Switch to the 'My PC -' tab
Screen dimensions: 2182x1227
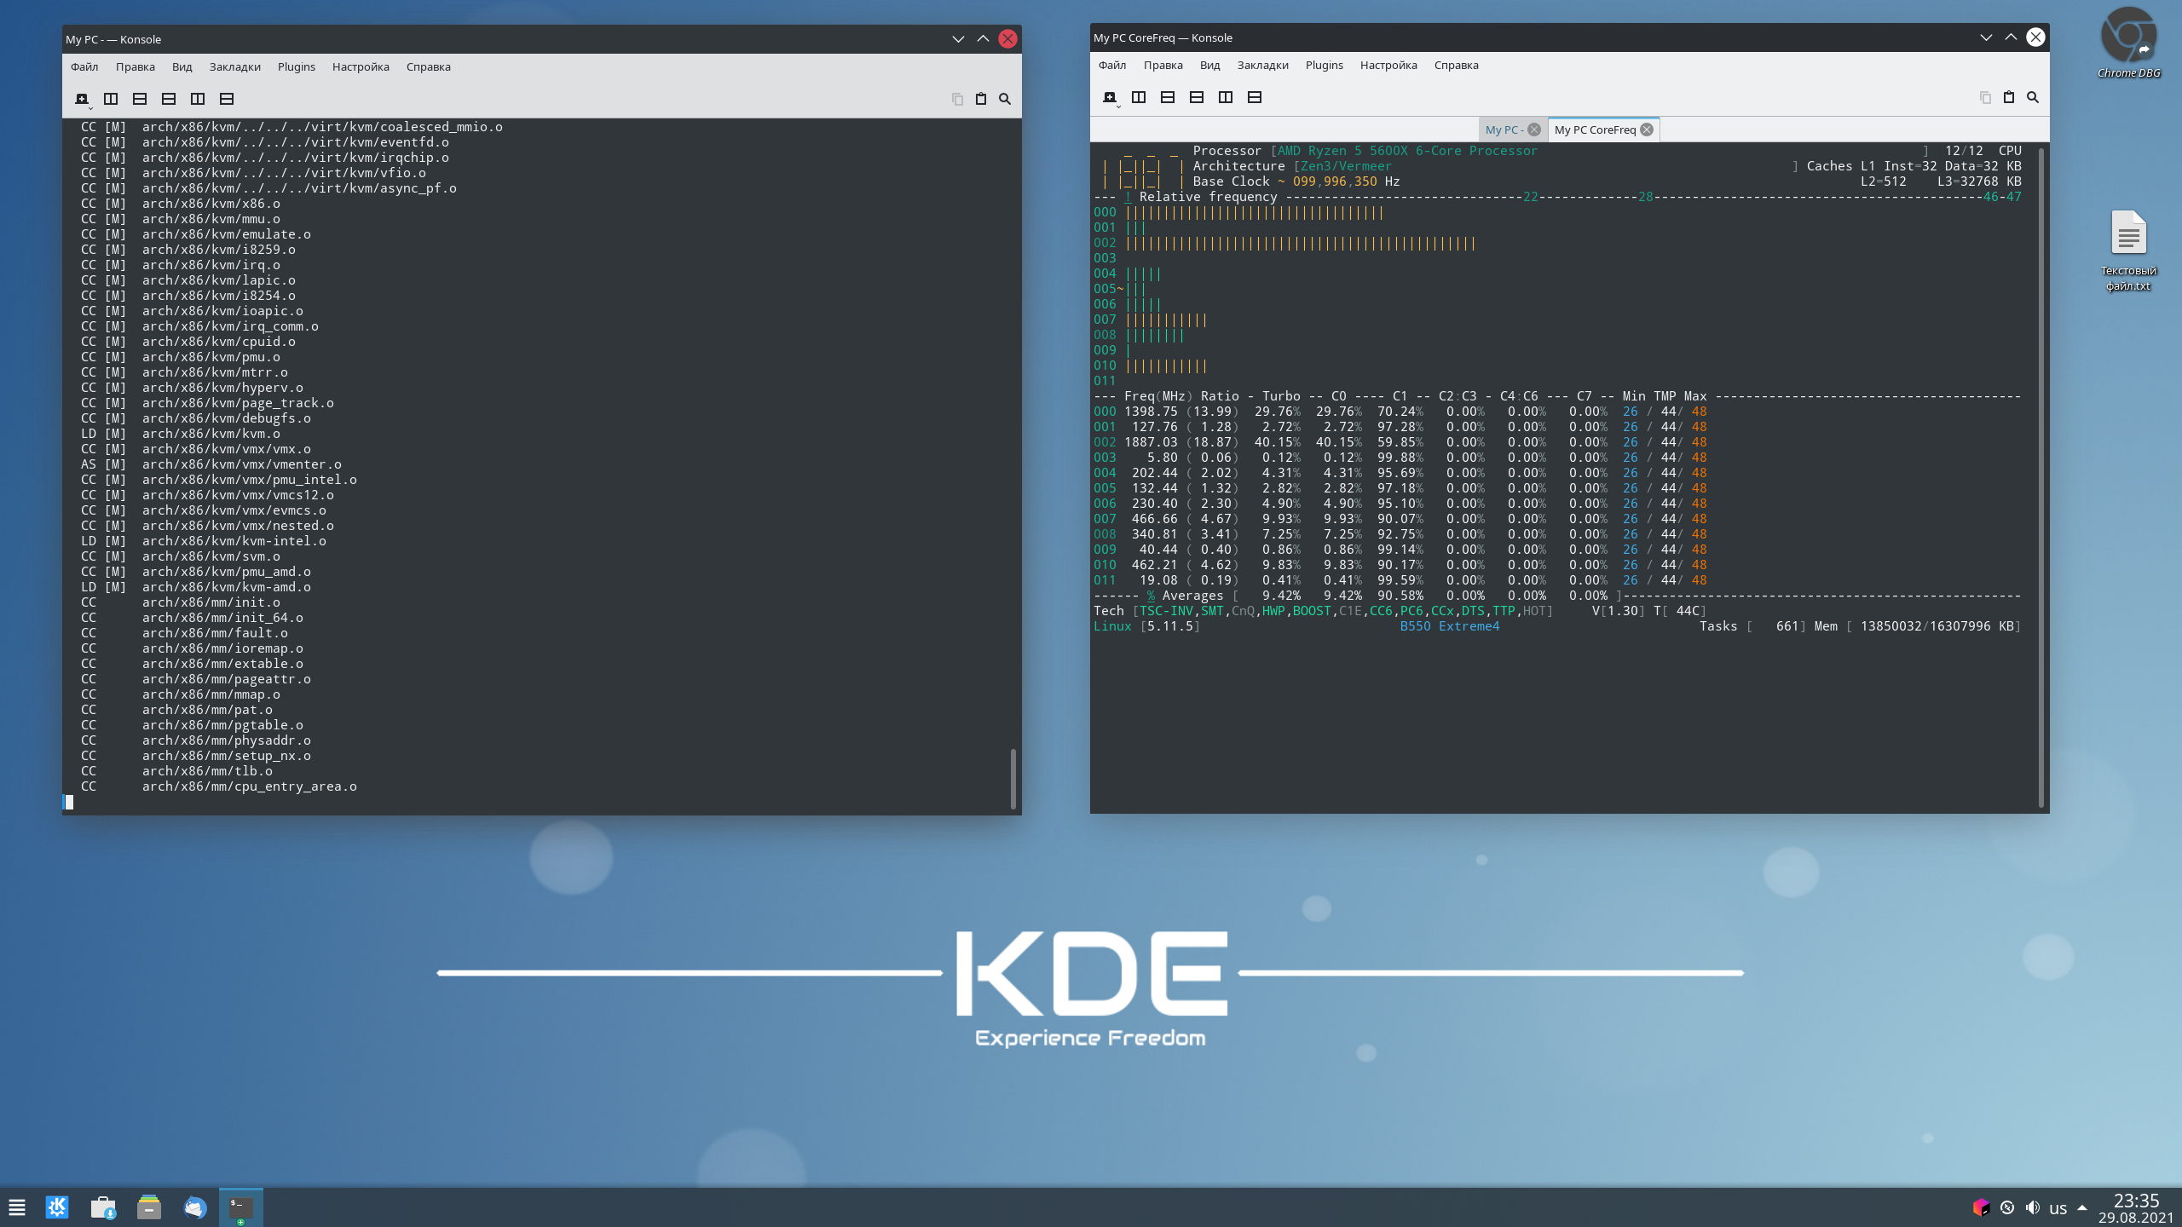coord(1504,130)
